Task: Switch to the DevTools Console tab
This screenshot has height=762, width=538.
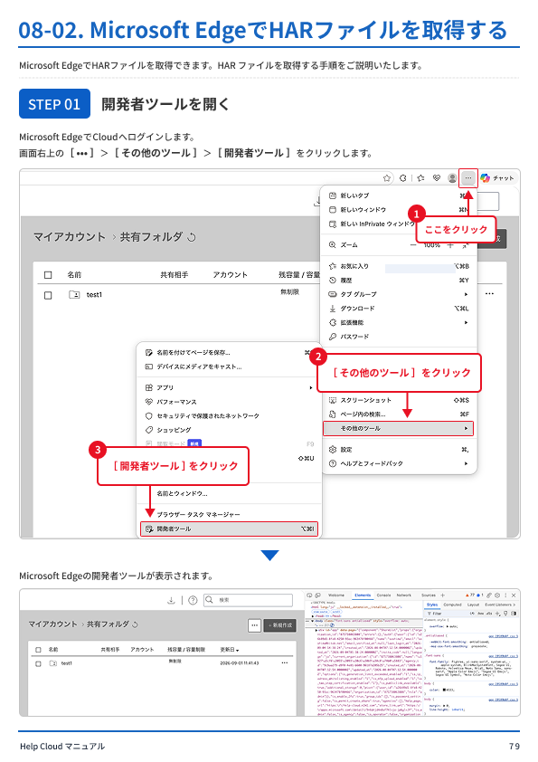Action: pos(383,595)
